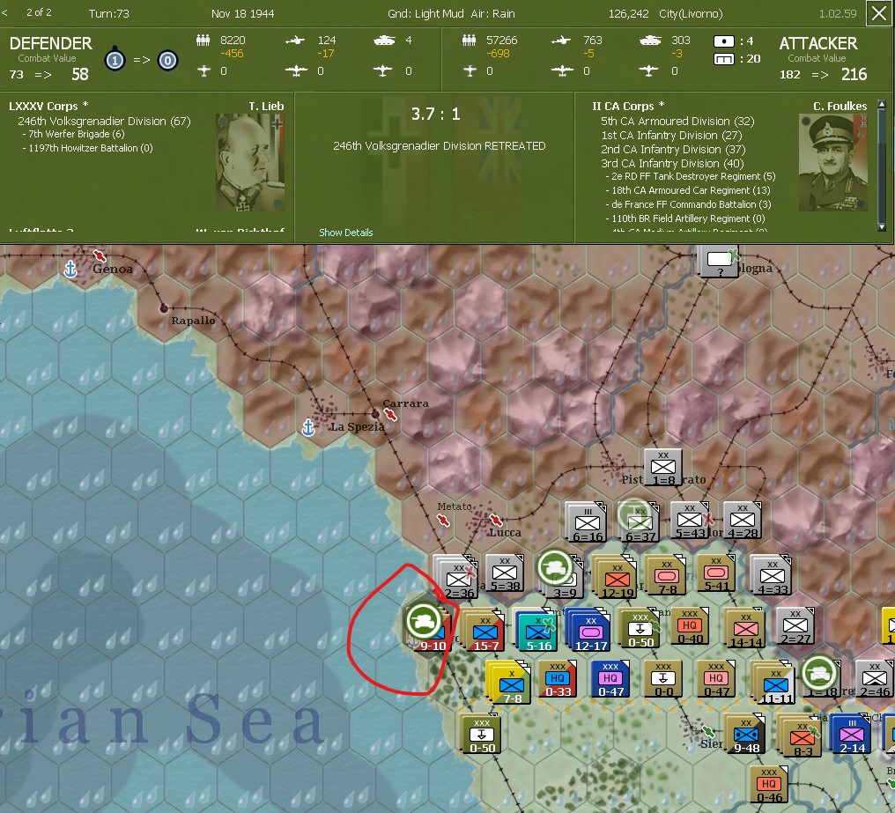Select the blue 15-7 infantry division counter
Screen dimensions: 895x813
[x=484, y=629]
